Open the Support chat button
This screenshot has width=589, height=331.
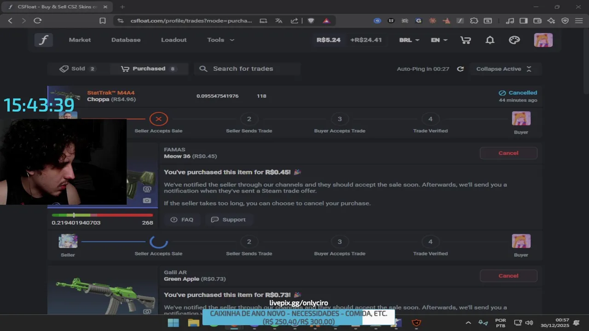point(228,220)
